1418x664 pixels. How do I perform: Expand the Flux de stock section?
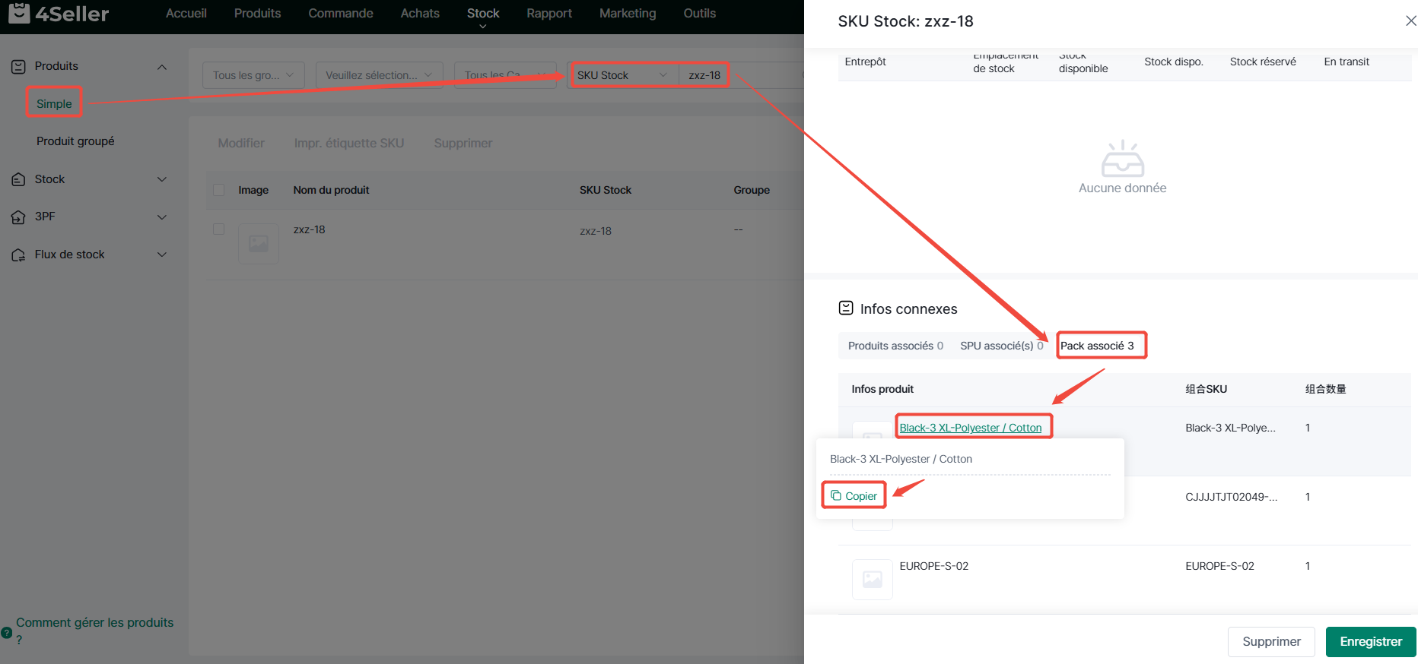(162, 255)
